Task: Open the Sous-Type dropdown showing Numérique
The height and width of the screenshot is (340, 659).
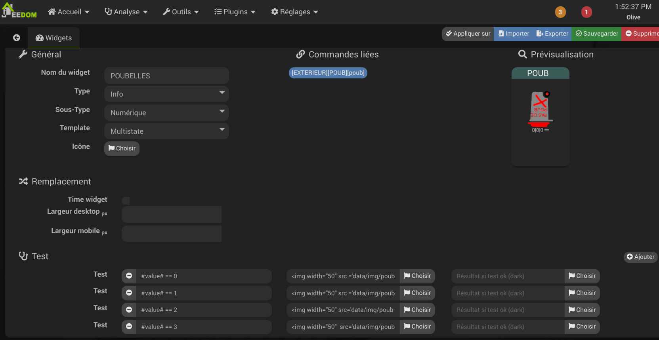Action: click(x=166, y=113)
